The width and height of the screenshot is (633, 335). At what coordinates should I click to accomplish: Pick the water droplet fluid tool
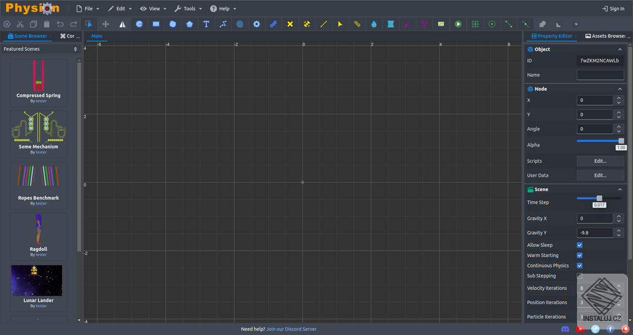coord(374,24)
